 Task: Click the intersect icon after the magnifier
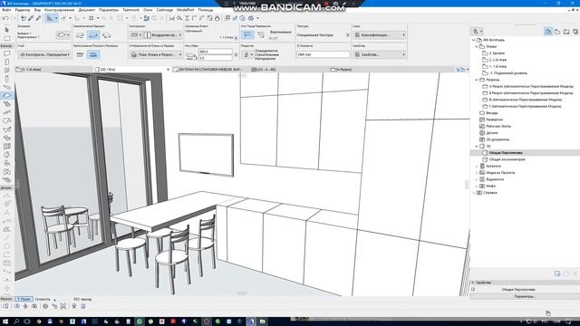point(188,18)
